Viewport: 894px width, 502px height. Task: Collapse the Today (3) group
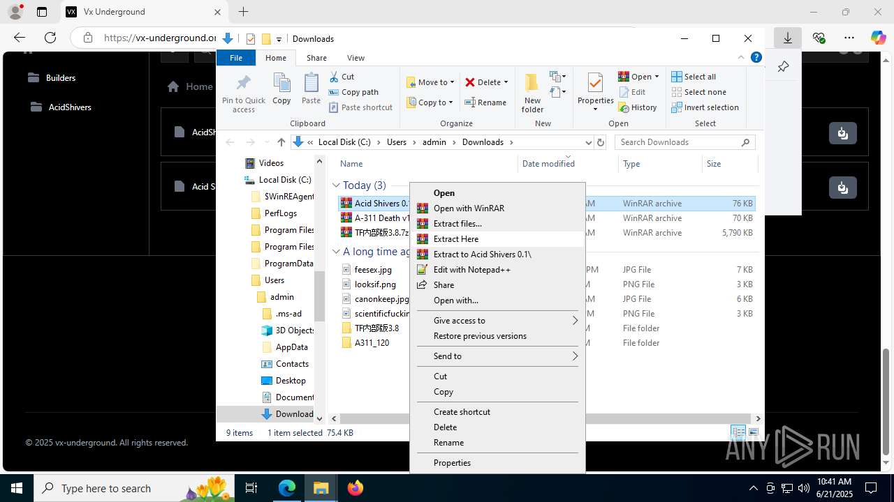(x=336, y=185)
